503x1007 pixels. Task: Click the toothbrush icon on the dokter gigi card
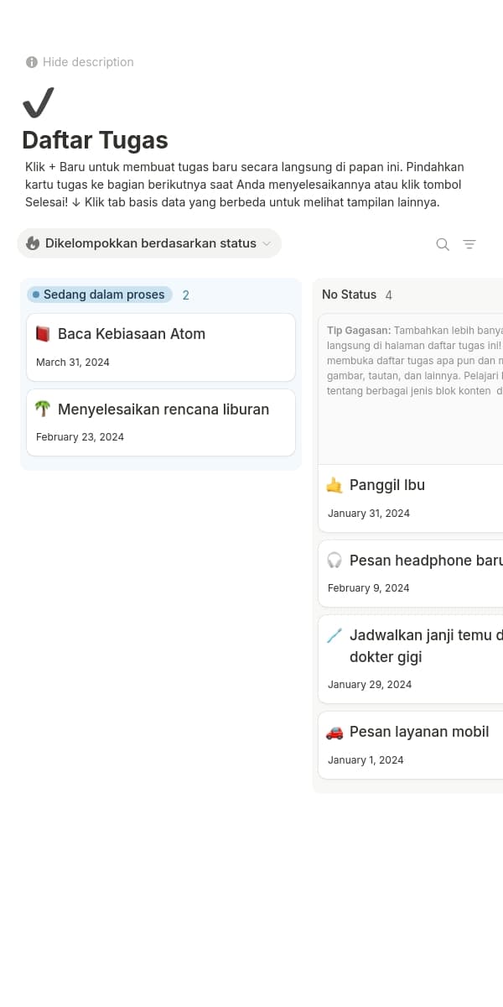point(335,635)
